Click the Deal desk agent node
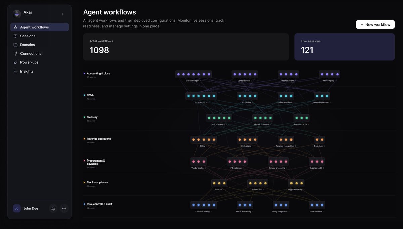Screen dimensions: 403x229 (319, 140)
